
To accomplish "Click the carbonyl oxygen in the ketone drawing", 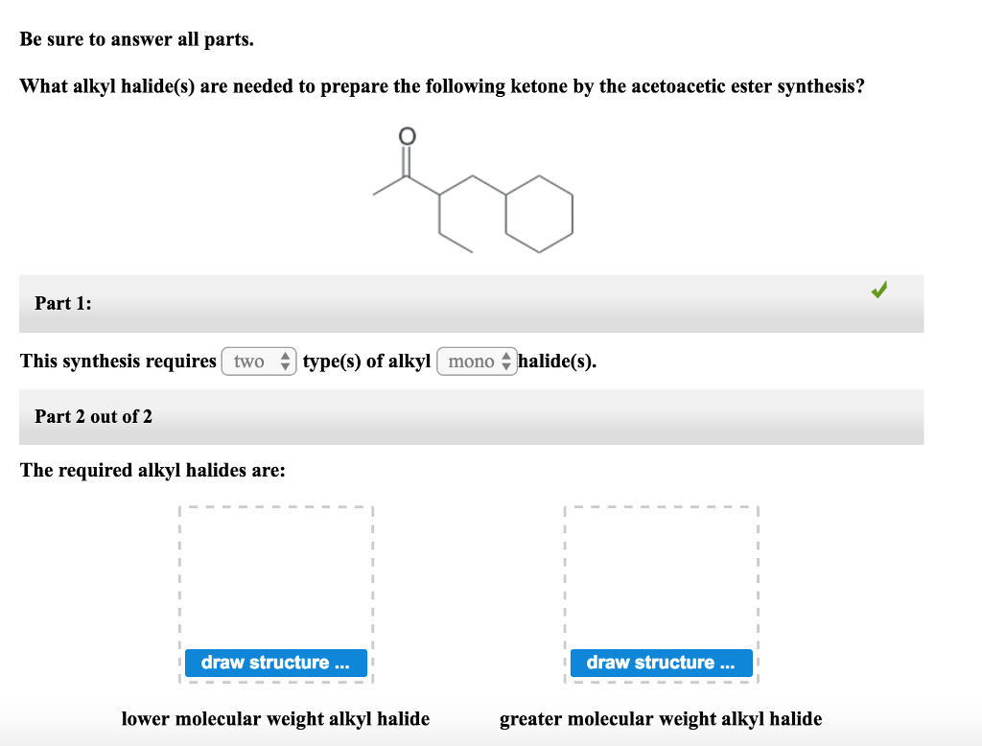I will pos(406,135).
